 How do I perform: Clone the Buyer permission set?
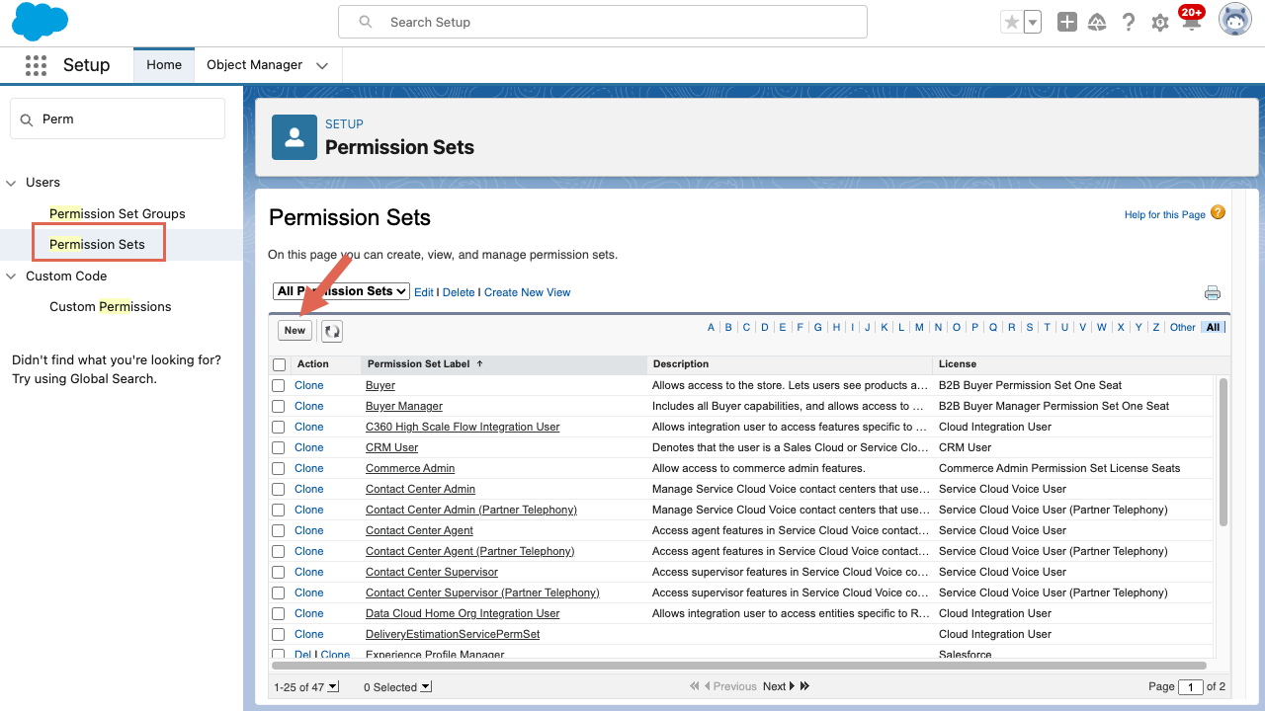click(309, 385)
